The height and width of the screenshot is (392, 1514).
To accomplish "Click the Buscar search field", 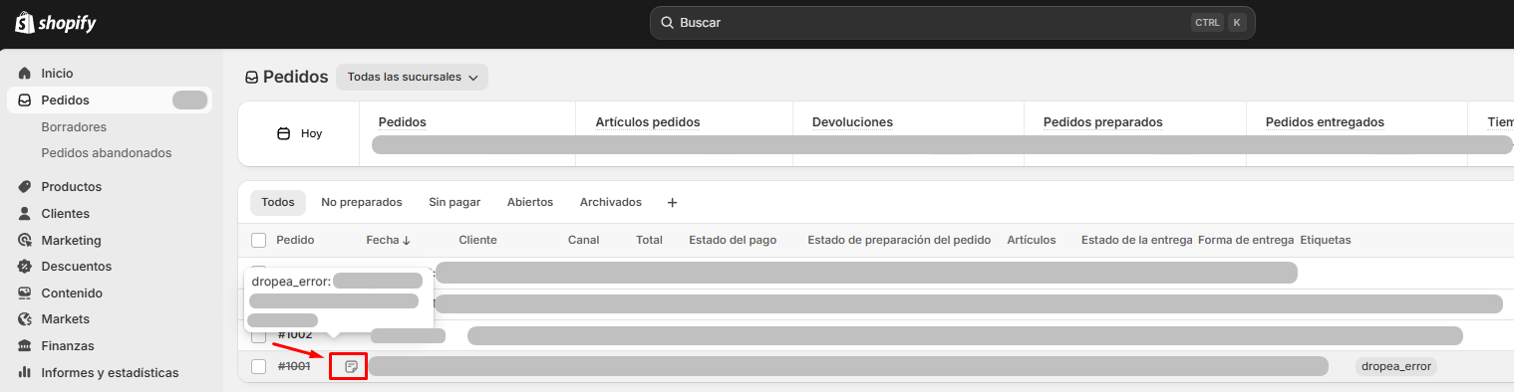I will [953, 22].
